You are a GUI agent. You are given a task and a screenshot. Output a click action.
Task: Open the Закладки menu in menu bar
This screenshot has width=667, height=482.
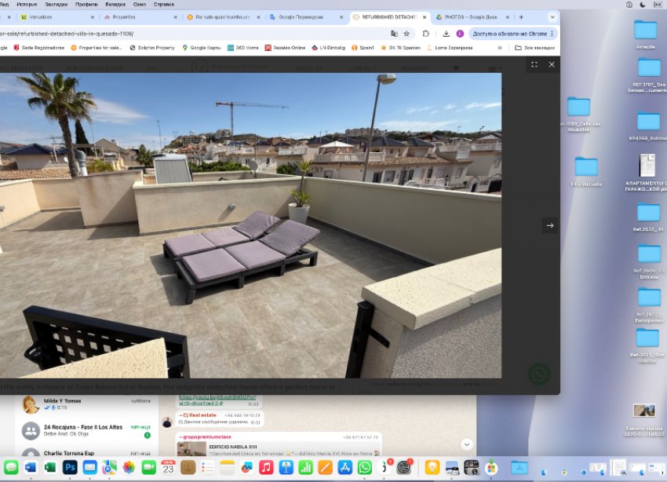pyautogui.click(x=56, y=4)
